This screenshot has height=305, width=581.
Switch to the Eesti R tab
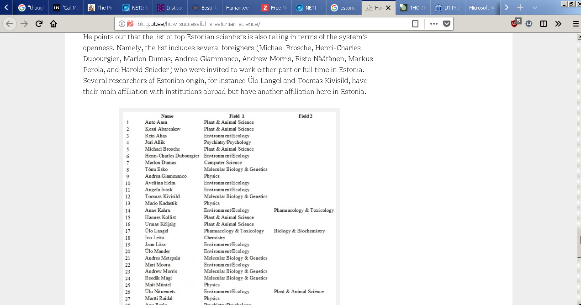[x=204, y=8]
